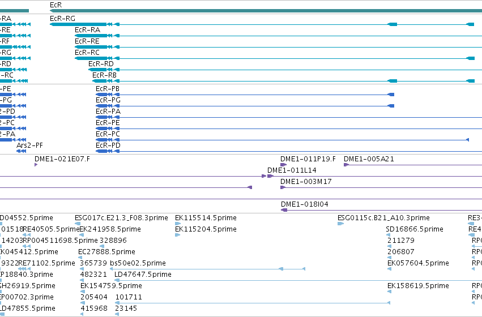The height and width of the screenshot is (317, 482).
Task: Choose the bs50e02.5prime EST label
Action: [x=138, y=264]
